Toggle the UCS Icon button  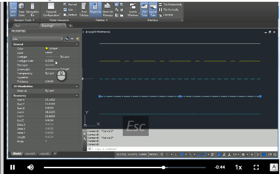(13, 10)
